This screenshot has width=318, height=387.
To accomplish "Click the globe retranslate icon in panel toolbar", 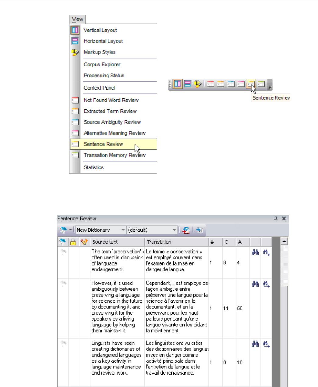I will (186, 230).
